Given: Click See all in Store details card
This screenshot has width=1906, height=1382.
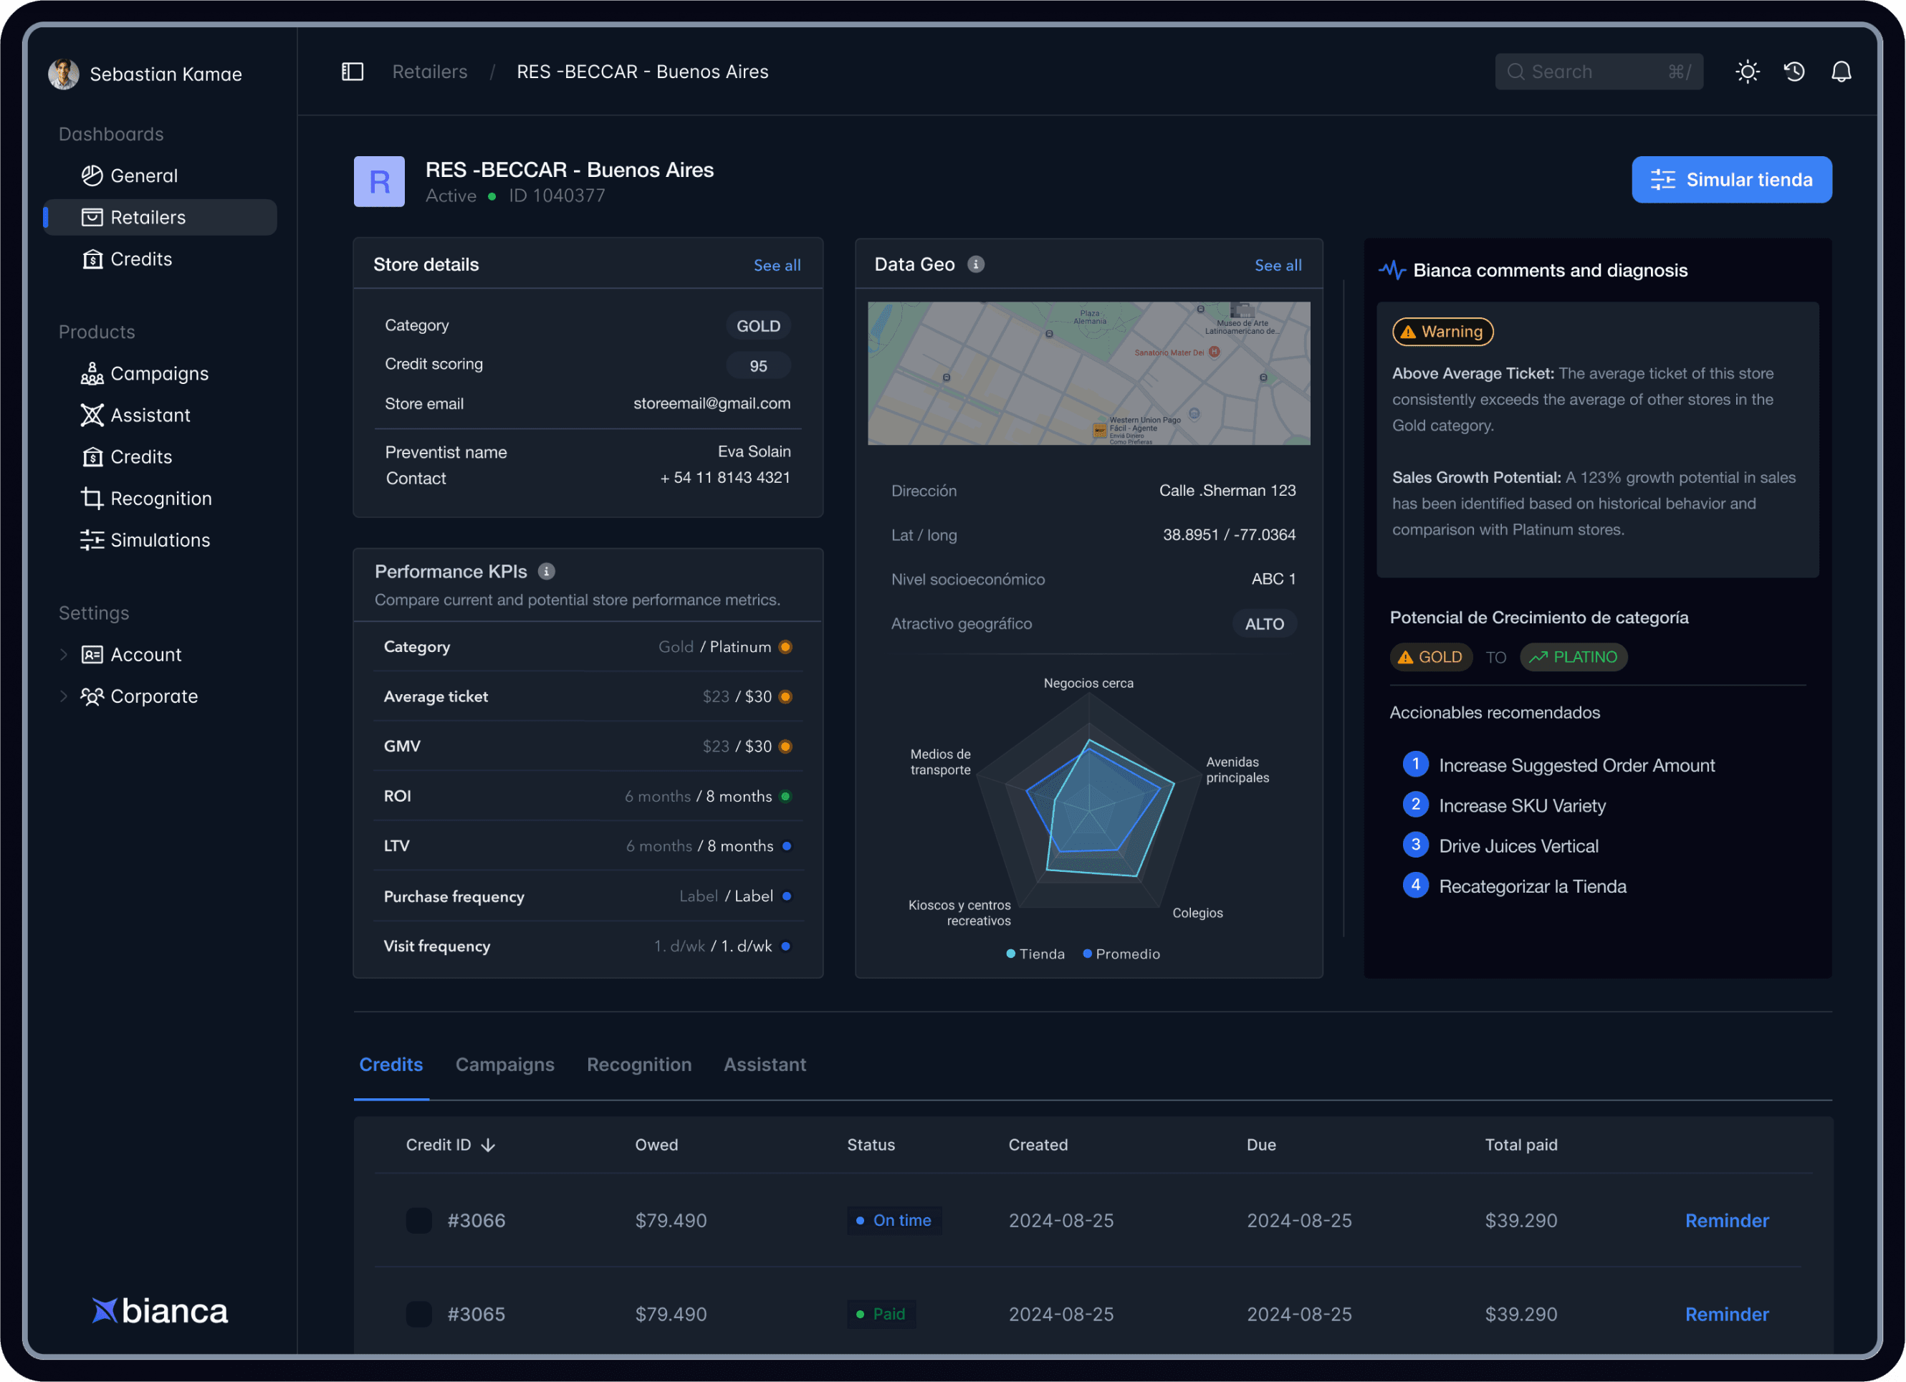Looking at the screenshot, I should (777, 264).
